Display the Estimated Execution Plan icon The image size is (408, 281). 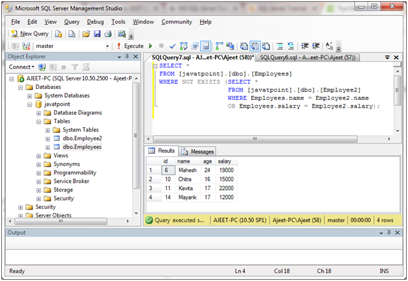tap(183, 46)
